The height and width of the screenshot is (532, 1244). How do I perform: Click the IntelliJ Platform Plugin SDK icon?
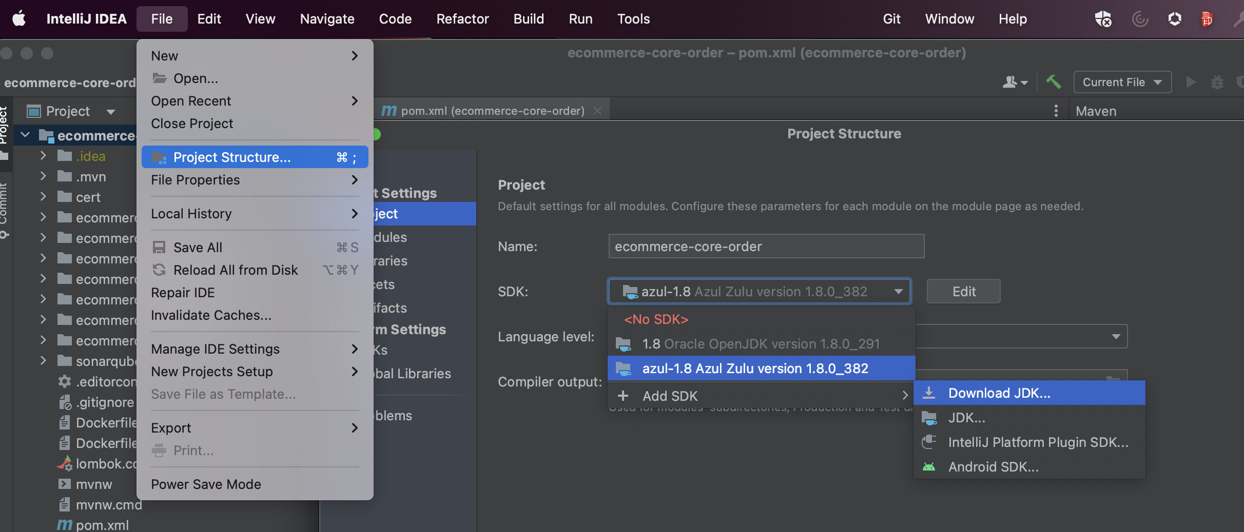point(929,442)
